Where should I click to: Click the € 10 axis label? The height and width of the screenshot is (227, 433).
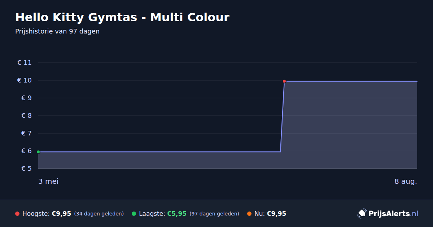click(x=25, y=80)
